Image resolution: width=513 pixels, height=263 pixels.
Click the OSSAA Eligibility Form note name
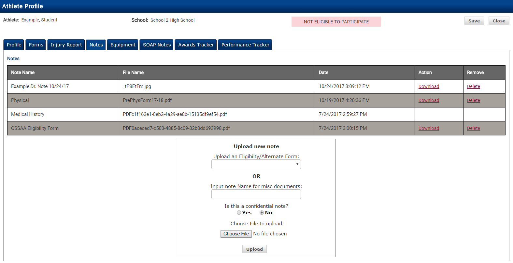pos(35,128)
